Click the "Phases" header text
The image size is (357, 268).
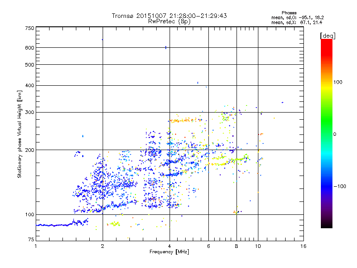tap(289, 13)
